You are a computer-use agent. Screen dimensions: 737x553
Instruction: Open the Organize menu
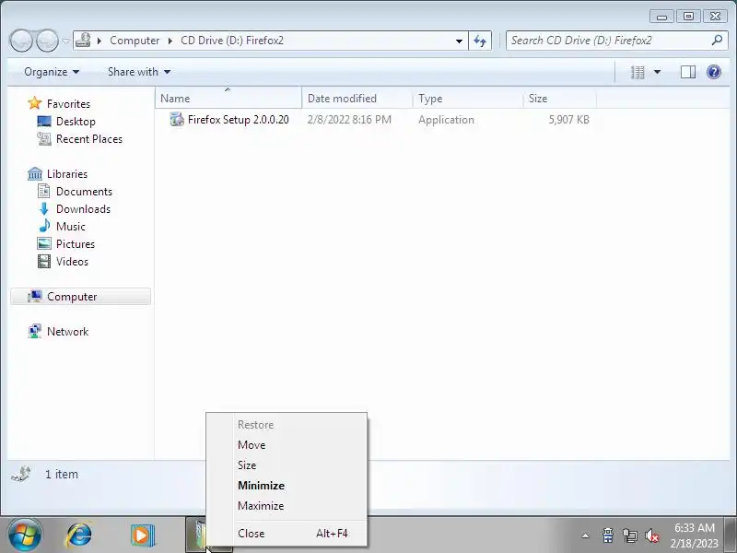click(x=52, y=72)
